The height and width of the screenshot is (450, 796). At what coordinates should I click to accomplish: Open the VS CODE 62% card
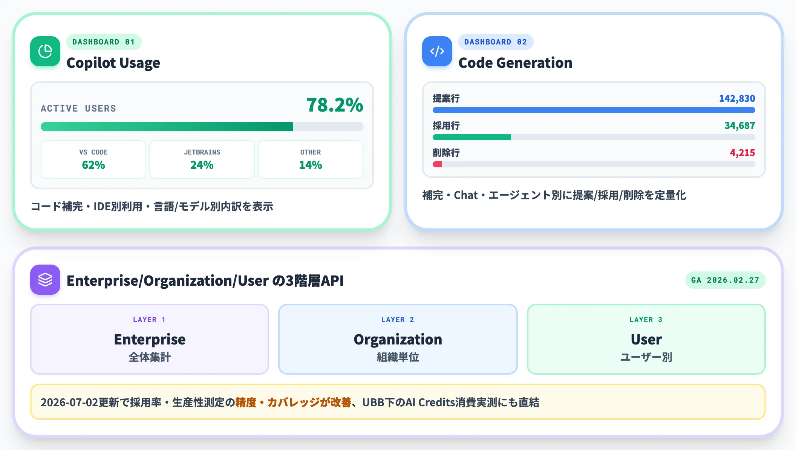[93, 159]
